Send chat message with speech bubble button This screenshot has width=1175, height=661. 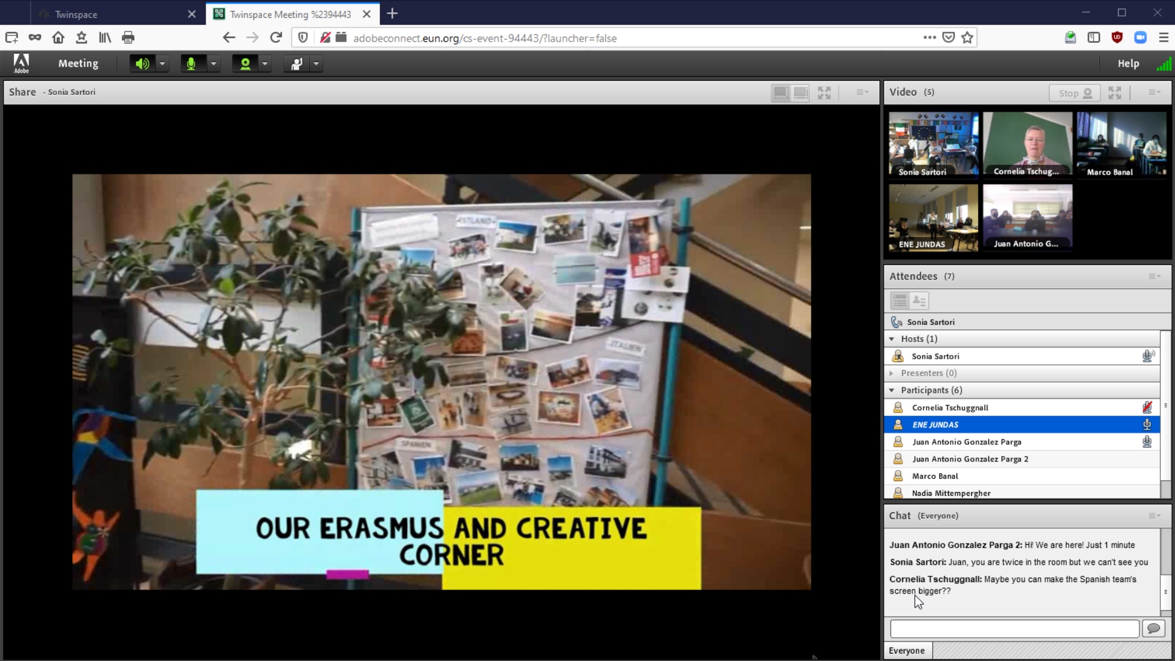[x=1154, y=629]
